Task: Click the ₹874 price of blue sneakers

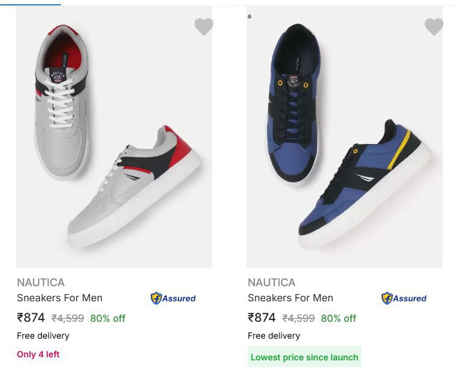Action: (262, 318)
